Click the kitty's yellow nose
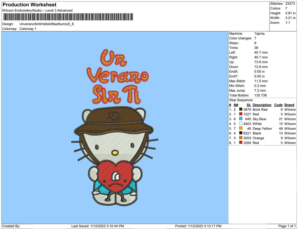 (115, 152)
